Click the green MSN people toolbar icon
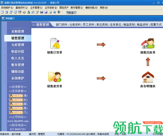Image resolution: width=163 pixels, height=136 pixels. pos(28,12)
